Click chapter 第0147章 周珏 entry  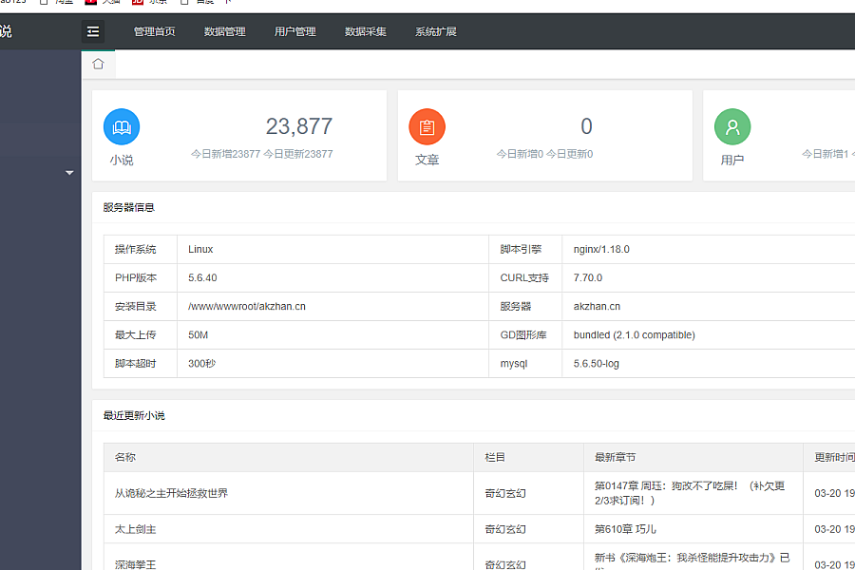(690, 493)
